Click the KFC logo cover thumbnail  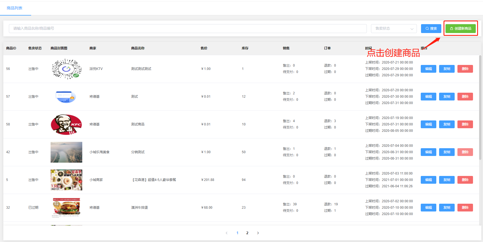[x=66, y=124]
